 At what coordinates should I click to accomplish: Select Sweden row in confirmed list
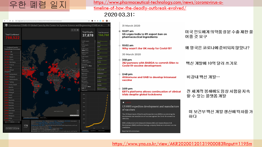[x=12, y=105]
